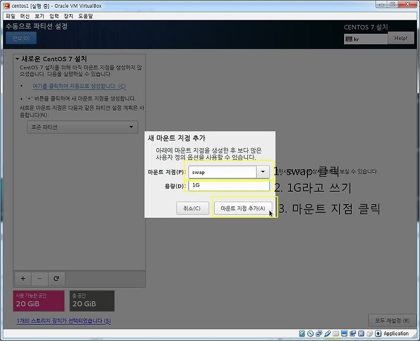Open the 장치 menu

[68, 16]
